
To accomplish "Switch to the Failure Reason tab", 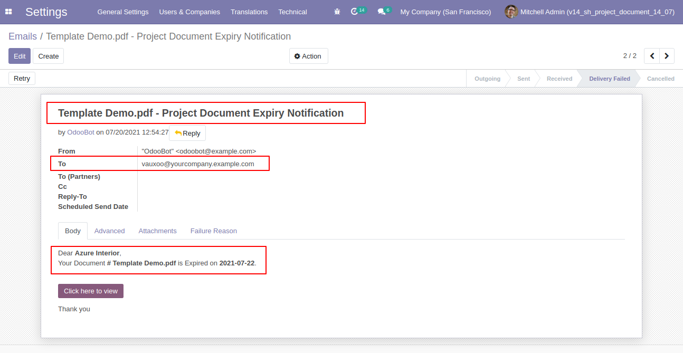I will coord(213,231).
